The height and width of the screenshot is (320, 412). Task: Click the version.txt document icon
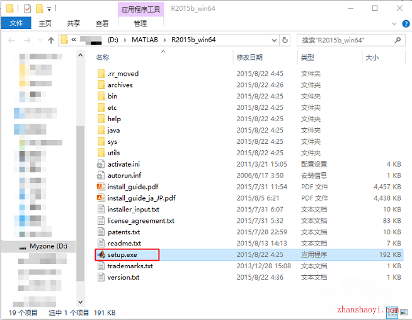(x=101, y=277)
